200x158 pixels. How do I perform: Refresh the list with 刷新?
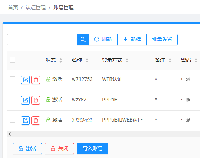pos(103,40)
